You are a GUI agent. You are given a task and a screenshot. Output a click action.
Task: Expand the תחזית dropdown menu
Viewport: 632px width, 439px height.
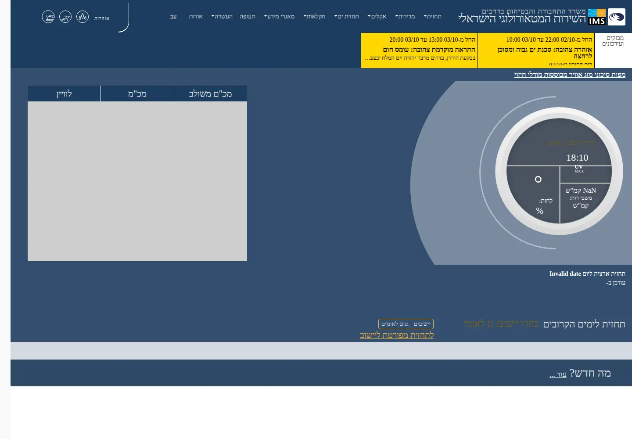pos(432,16)
